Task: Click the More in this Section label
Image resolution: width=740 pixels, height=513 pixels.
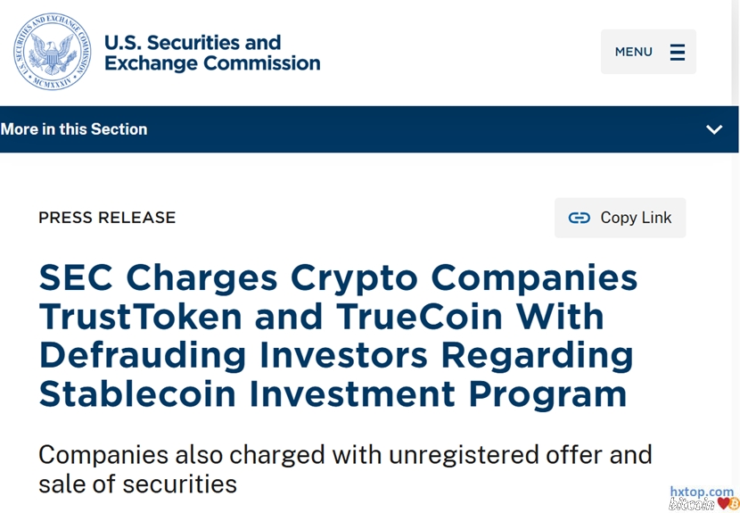Action: (74, 129)
